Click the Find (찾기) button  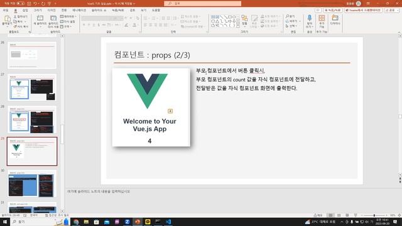290,17
